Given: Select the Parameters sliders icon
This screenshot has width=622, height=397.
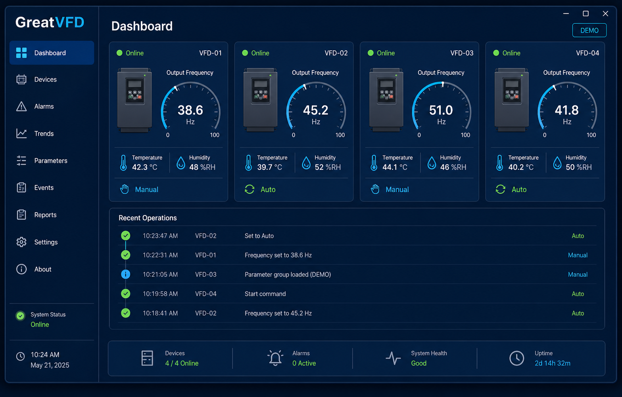Looking at the screenshot, I should (21, 161).
